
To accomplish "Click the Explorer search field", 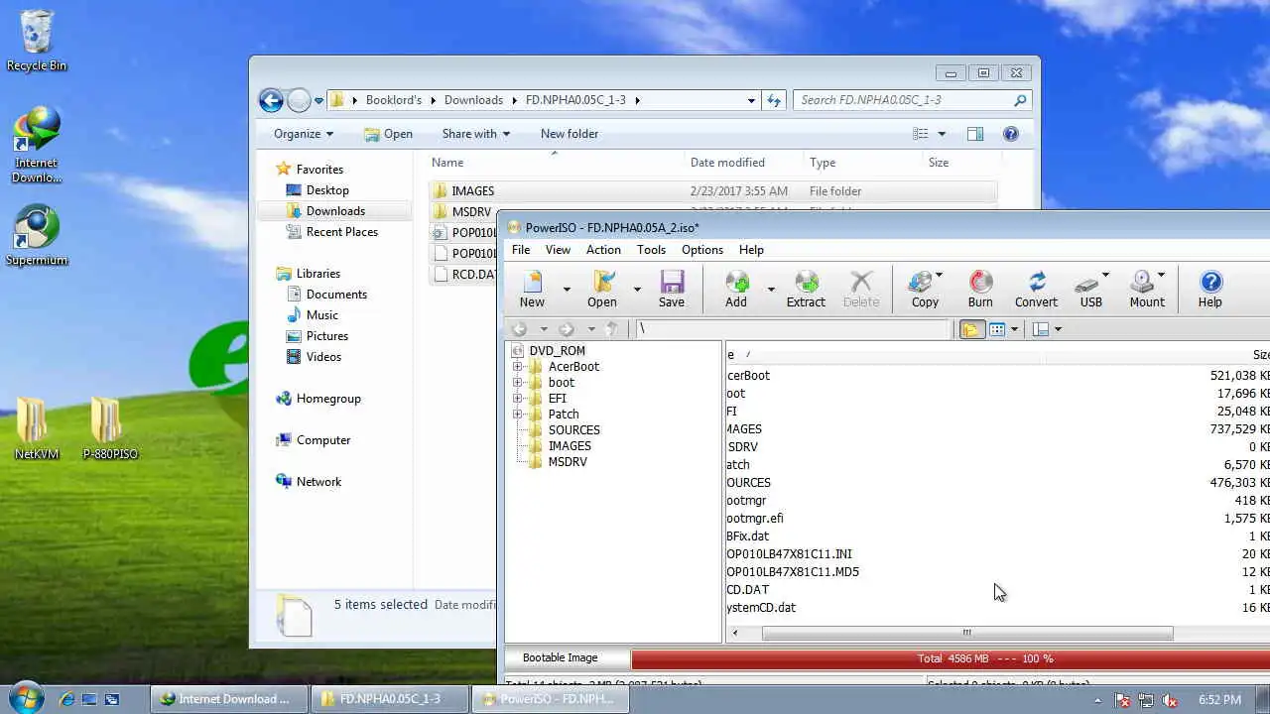I will [x=912, y=100].
